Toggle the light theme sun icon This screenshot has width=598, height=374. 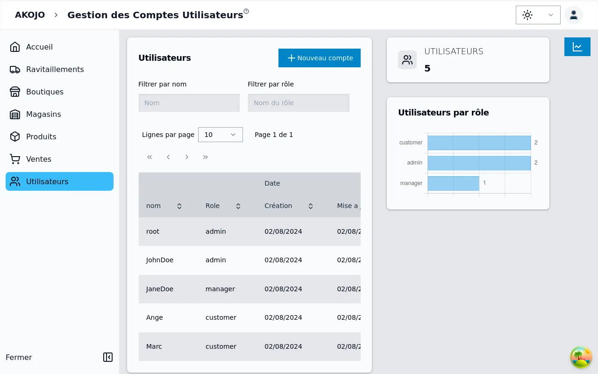(x=527, y=15)
